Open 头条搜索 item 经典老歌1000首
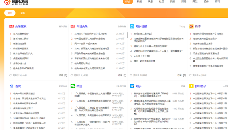Screen dimensions: 228x130 tap(24, 68)
